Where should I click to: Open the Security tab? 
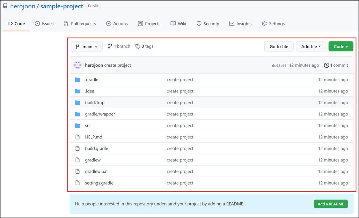click(x=208, y=24)
